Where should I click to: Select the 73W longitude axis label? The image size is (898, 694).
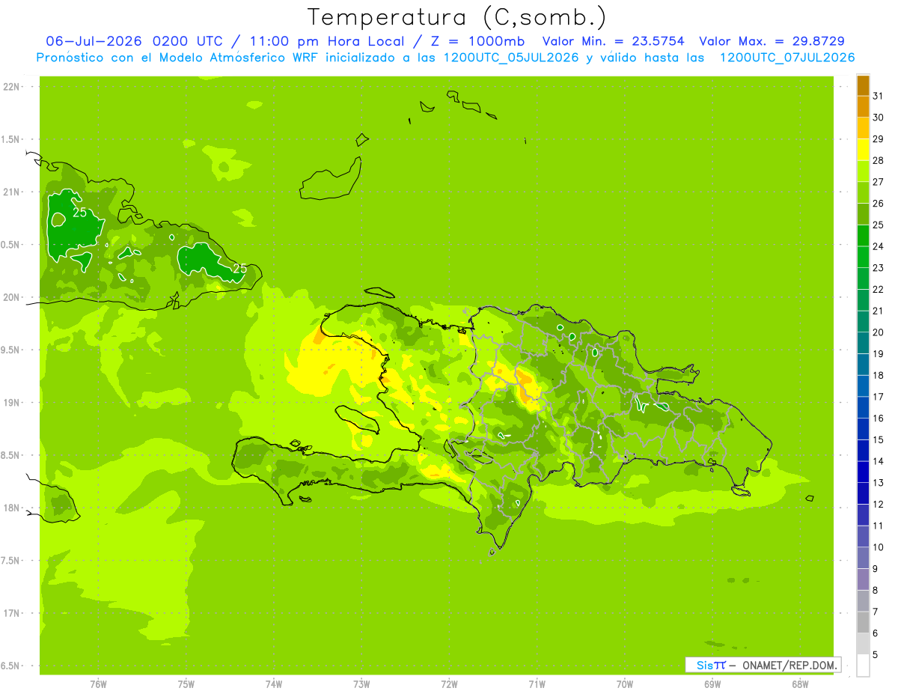pyautogui.click(x=361, y=684)
